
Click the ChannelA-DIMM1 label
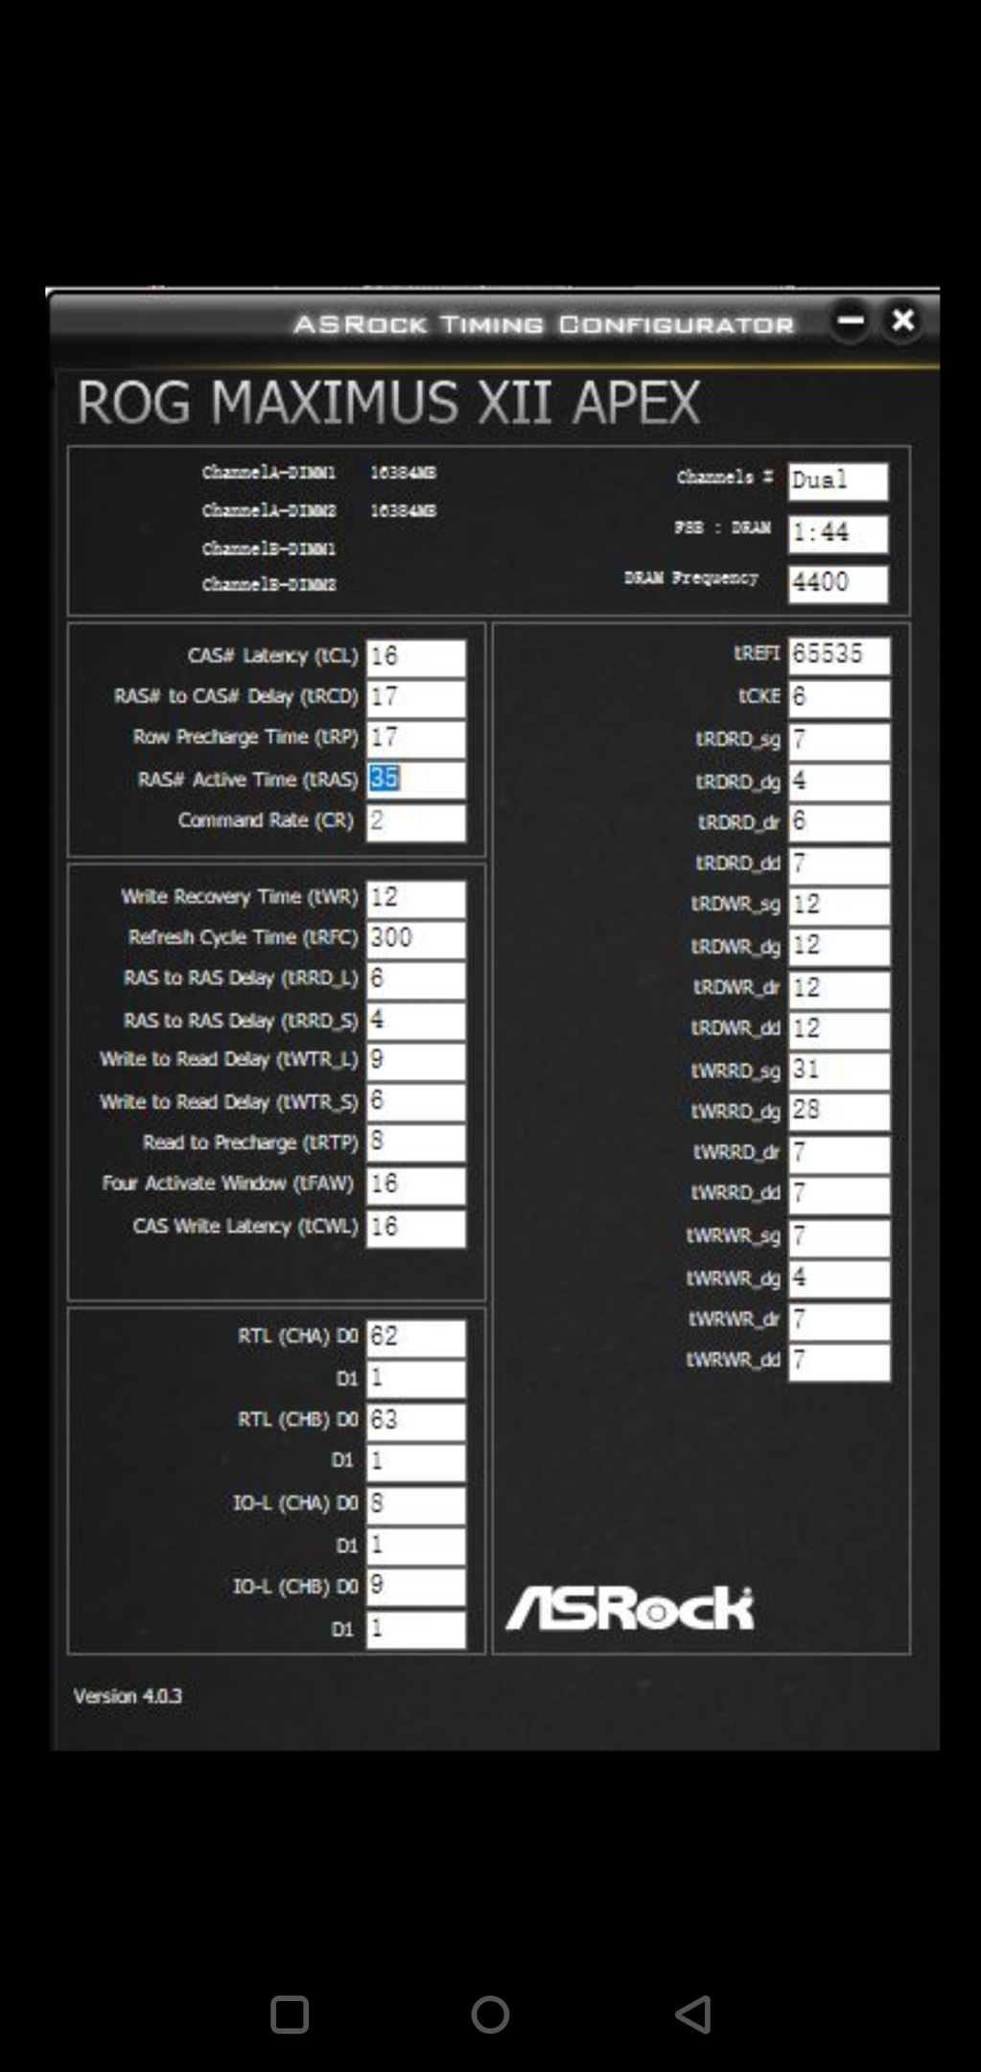pyautogui.click(x=269, y=473)
